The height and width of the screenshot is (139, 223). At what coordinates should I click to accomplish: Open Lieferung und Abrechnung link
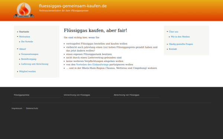[x=35, y=64]
